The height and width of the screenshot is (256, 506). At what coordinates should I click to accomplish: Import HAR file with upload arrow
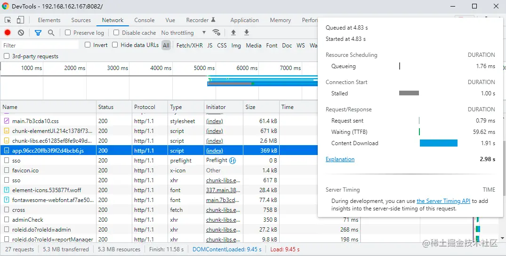pyautogui.click(x=233, y=32)
